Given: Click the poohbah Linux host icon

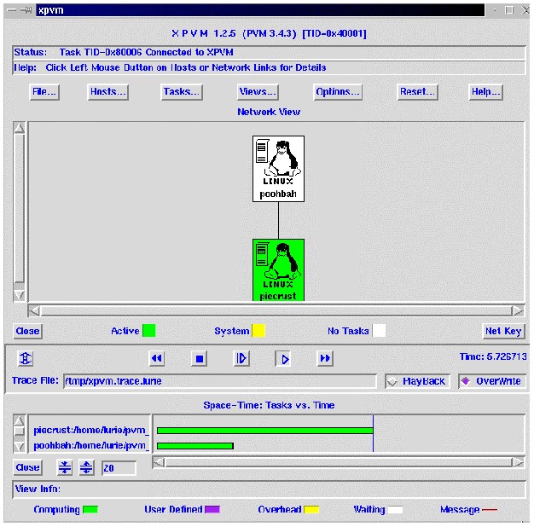Looking at the screenshot, I should click(x=278, y=168).
